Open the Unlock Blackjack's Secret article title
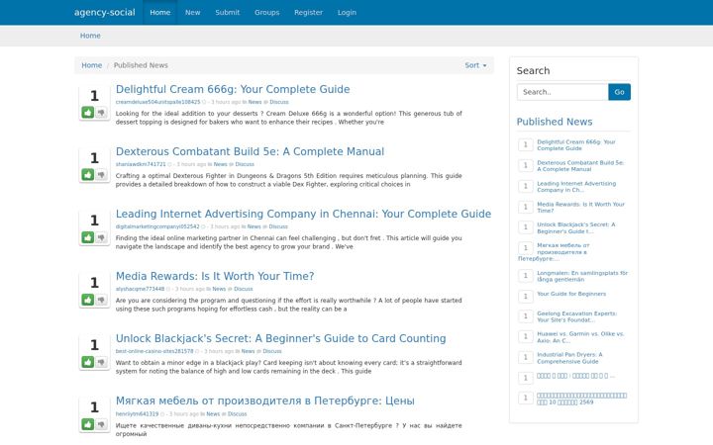This screenshot has height=445, width=713. pyautogui.click(x=280, y=338)
